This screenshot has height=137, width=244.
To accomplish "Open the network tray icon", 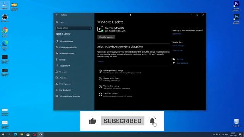I will 220,134.
